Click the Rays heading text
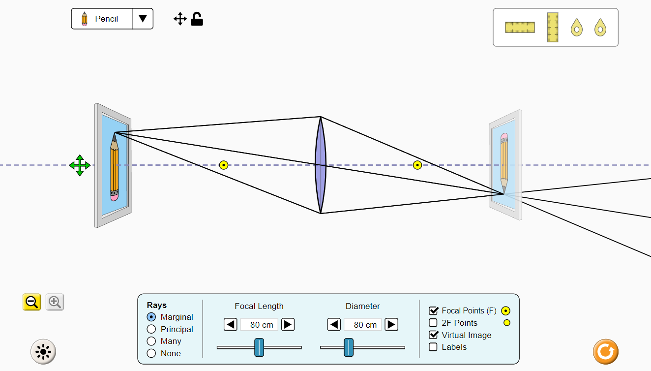The width and height of the screenshot is (651, 371). 157,305
